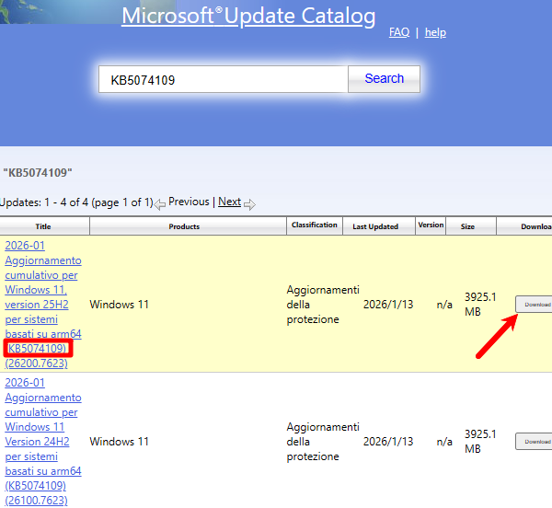Click the left arrow icon beside Previous
Screen dimensions: 552x508
(x=160, y=203)
